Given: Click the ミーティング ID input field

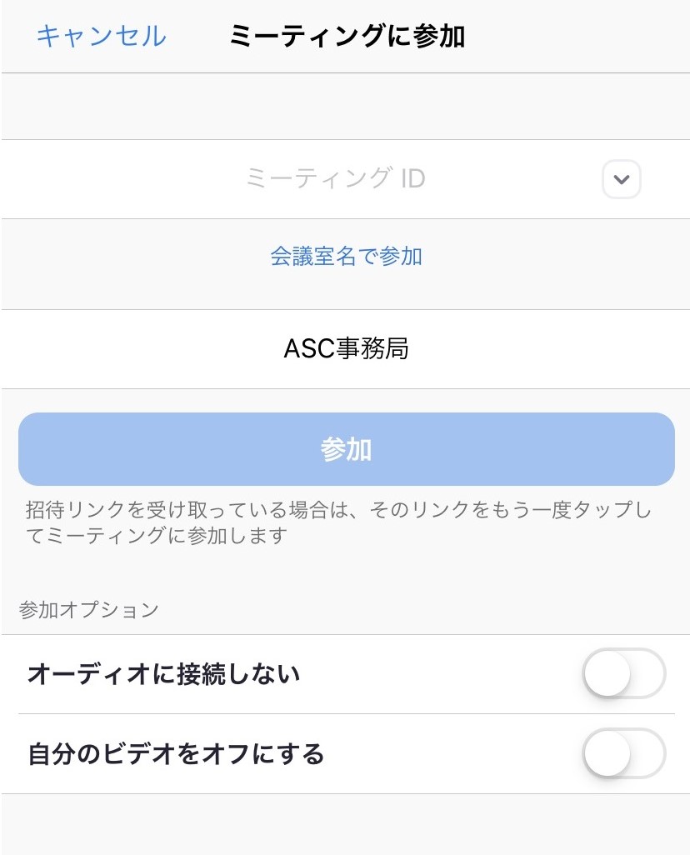Looking at the screenshot, I should (335, 179).
